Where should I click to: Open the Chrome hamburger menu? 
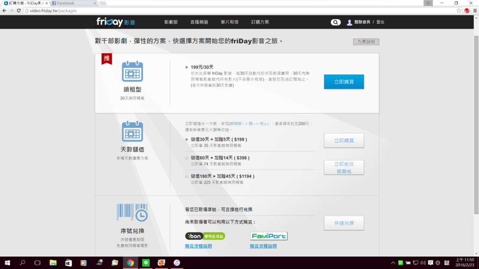pos(475,11)
